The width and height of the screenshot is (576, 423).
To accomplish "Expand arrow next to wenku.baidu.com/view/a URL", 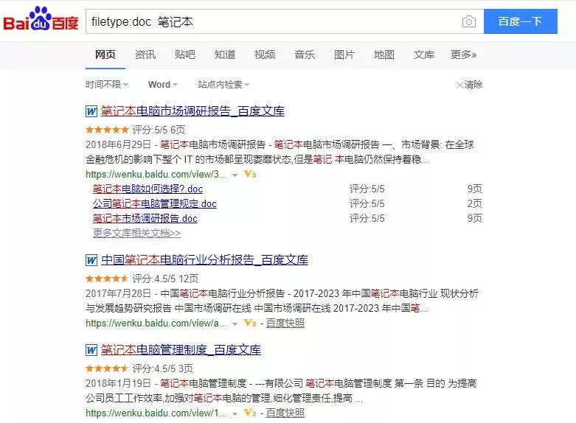I will coord(235,324).
